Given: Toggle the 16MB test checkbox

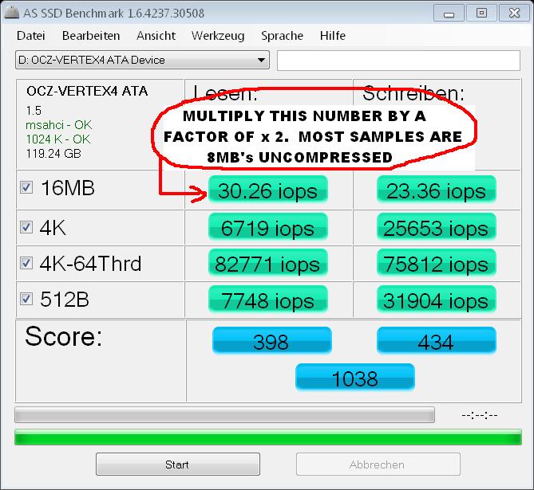Looking at the screenshot, I should [x=26, y=187].
